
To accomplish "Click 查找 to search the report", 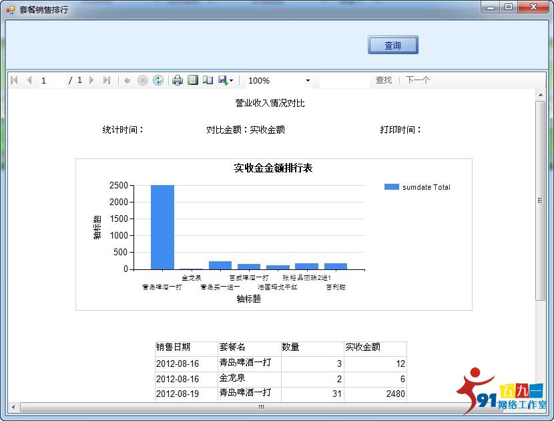I will (x=384, y=79).
